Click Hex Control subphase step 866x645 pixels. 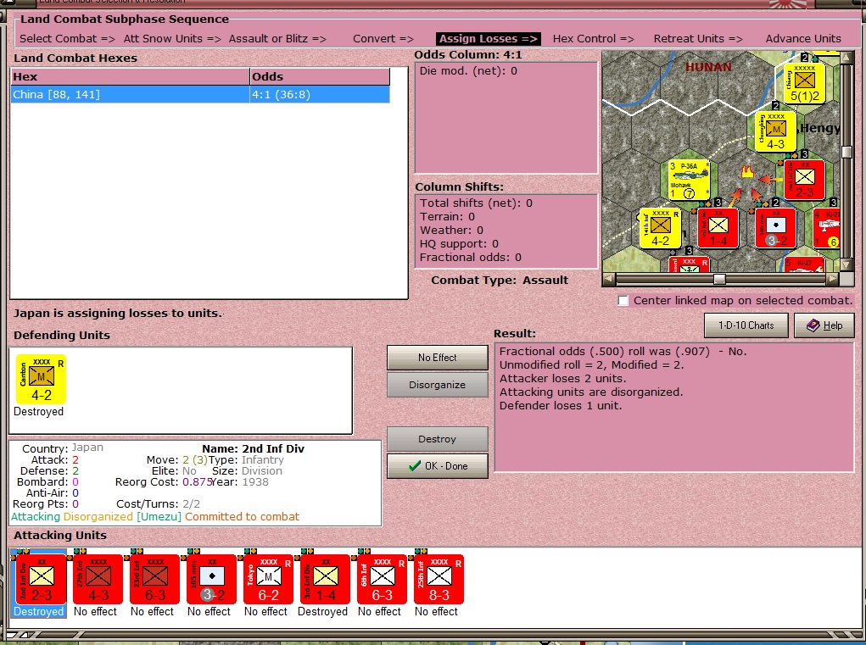pyautogui.click(x=593, y=39)
